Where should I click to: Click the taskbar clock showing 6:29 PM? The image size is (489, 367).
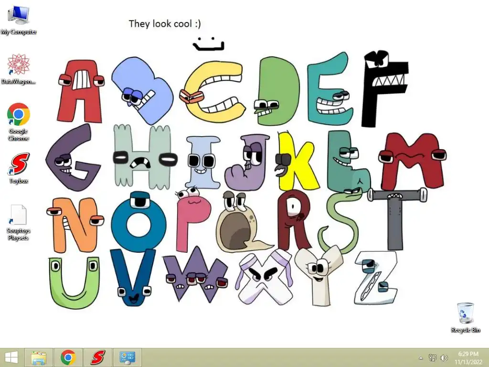tap(468, 357)
